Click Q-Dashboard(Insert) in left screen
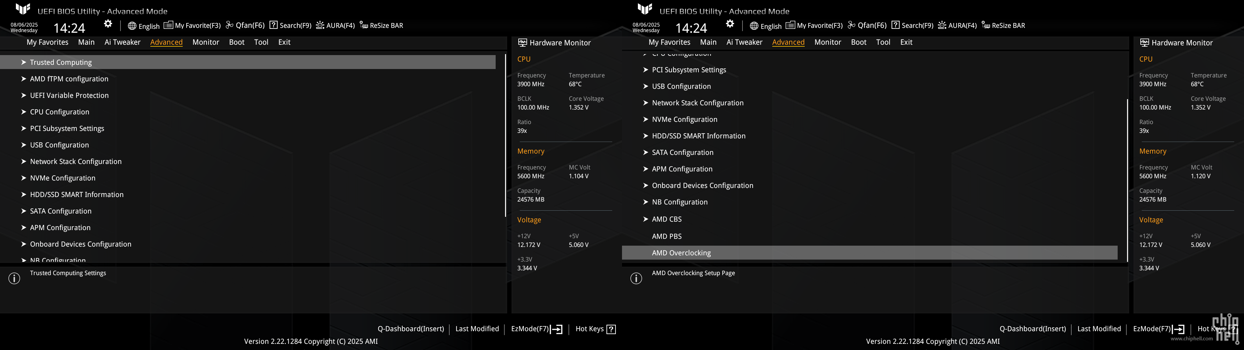This screenshot has height=350, width=1244. pos(410,329)
